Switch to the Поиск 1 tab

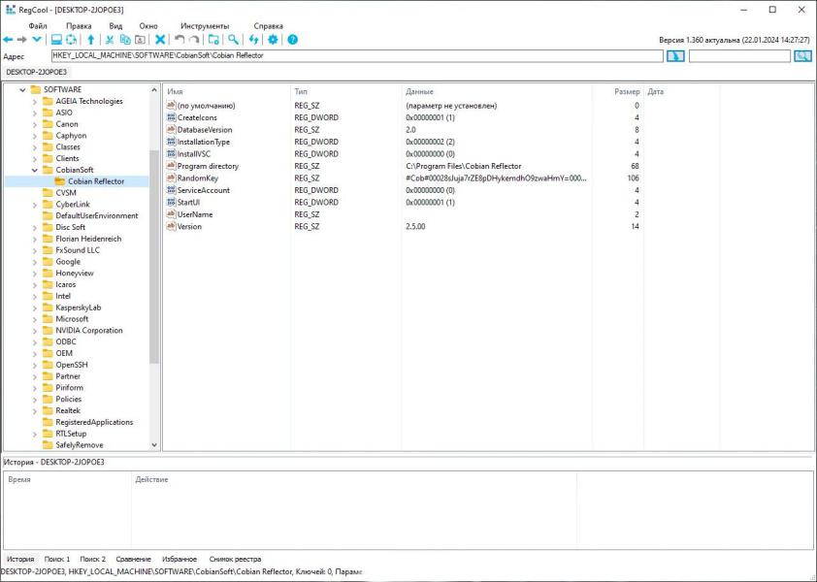tap(57, 559)
